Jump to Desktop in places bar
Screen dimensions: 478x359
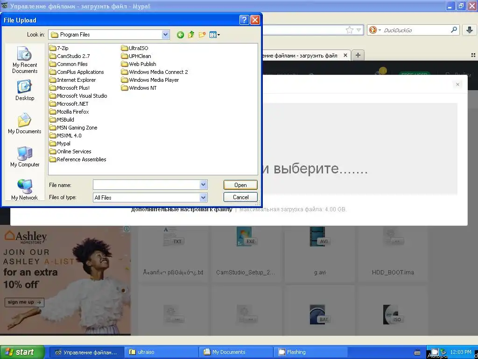(x=25, y=90)
